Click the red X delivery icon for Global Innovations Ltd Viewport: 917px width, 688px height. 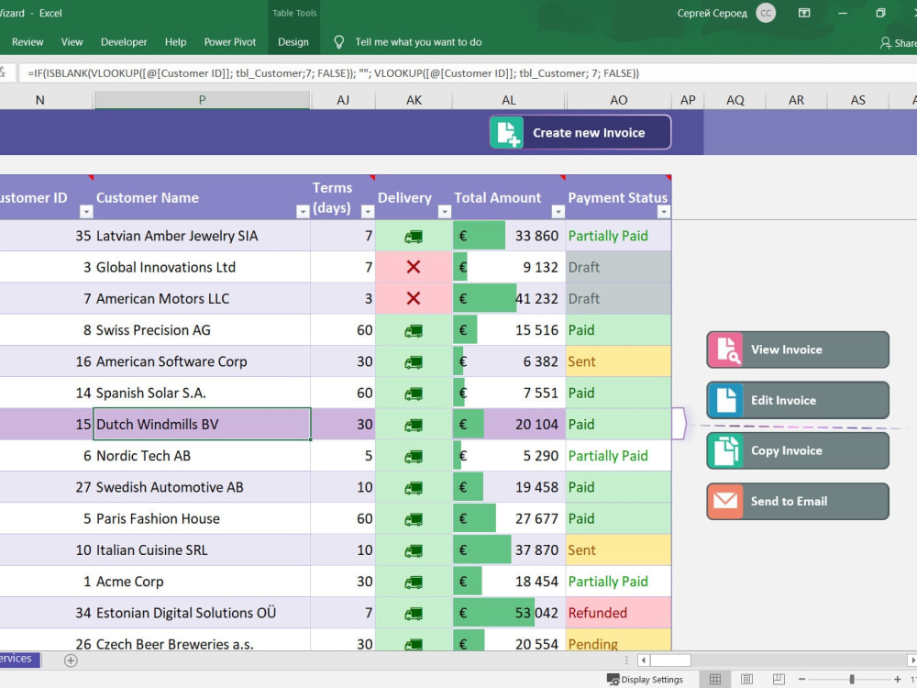tap(414, 267)
